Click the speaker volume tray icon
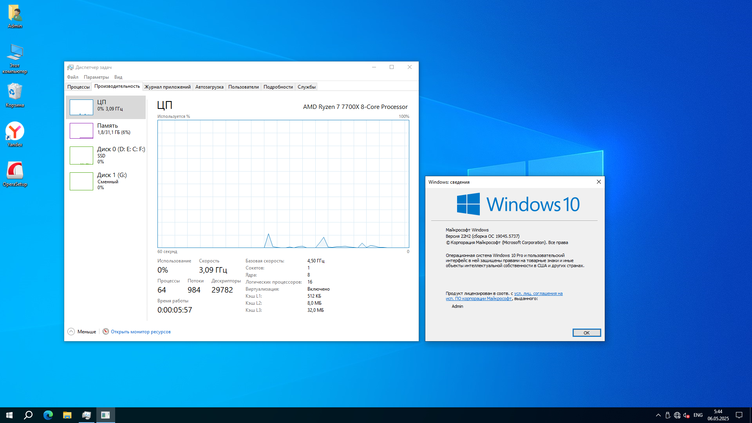752x423 pixels. [686, 415]
